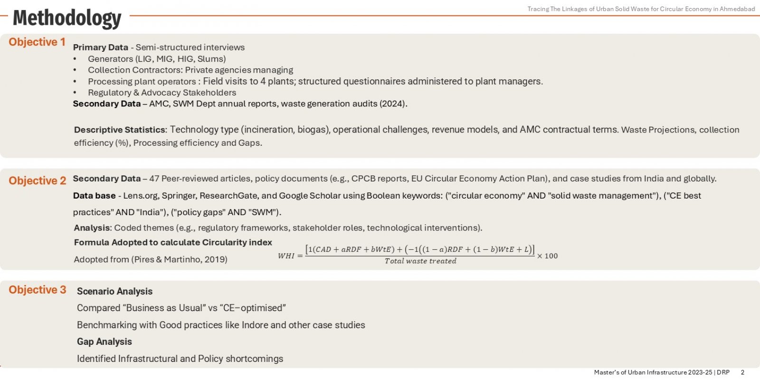
Task: Click the slide number 2 in footer
Action: point(742,372)
